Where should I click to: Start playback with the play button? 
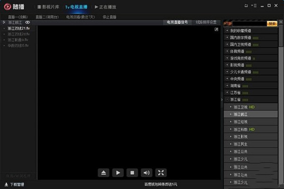(x=118, y=173)
